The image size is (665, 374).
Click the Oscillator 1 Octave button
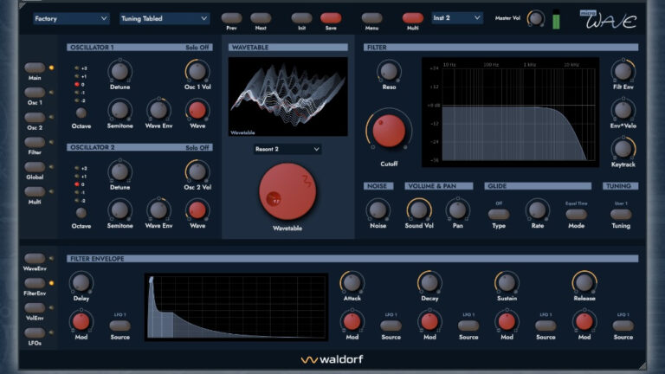point(81,113)
